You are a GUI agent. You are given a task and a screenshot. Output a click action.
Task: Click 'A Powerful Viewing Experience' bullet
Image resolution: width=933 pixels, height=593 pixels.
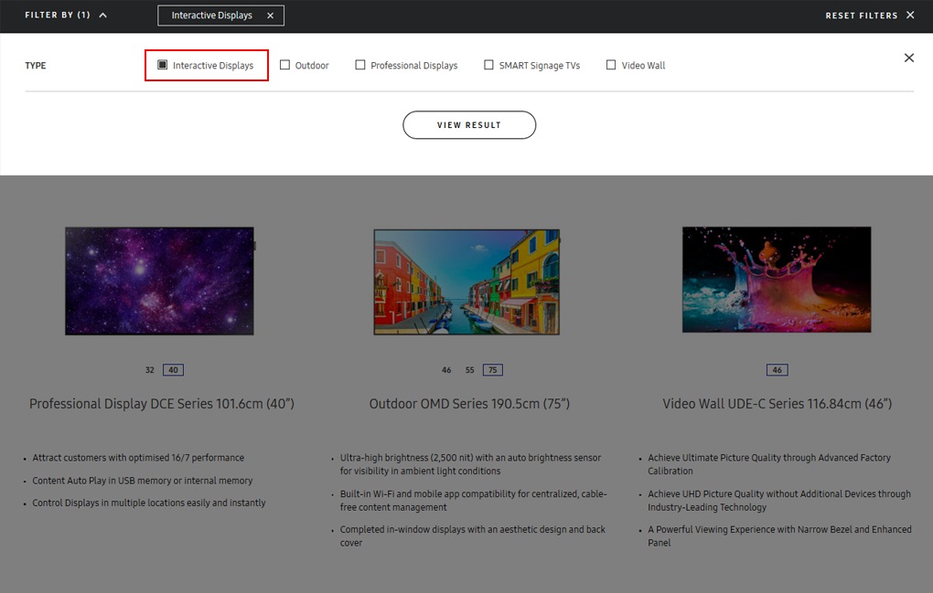click(779, 536)
